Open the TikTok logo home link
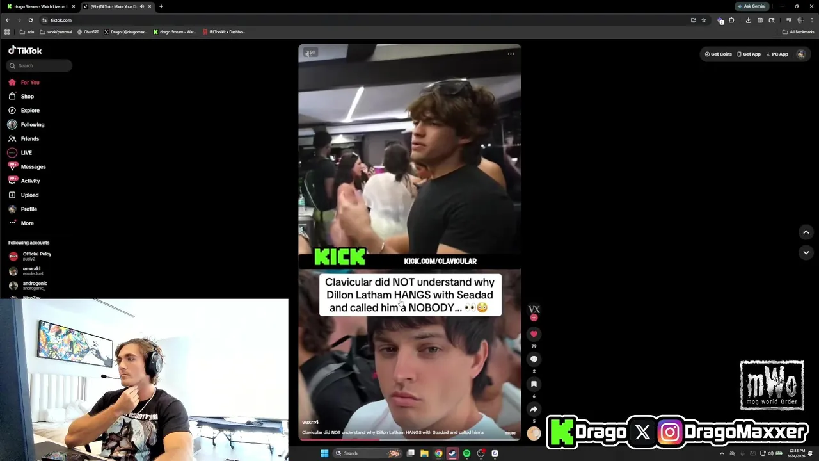 [25, 50]
